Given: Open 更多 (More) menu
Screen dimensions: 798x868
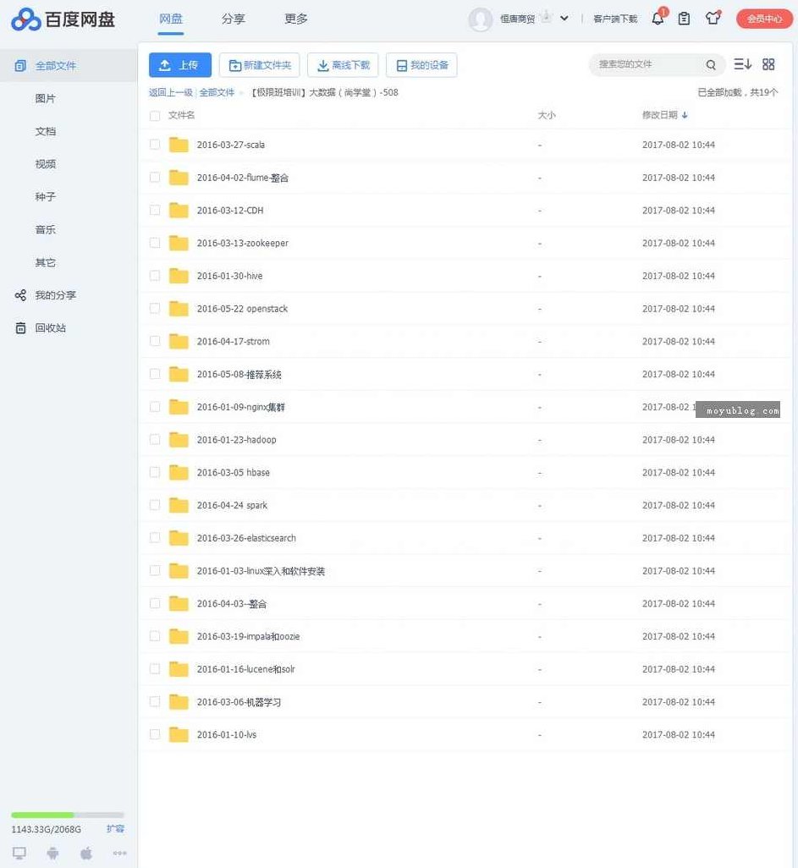Looking at the screenshot, I should (x=295, y=18).
